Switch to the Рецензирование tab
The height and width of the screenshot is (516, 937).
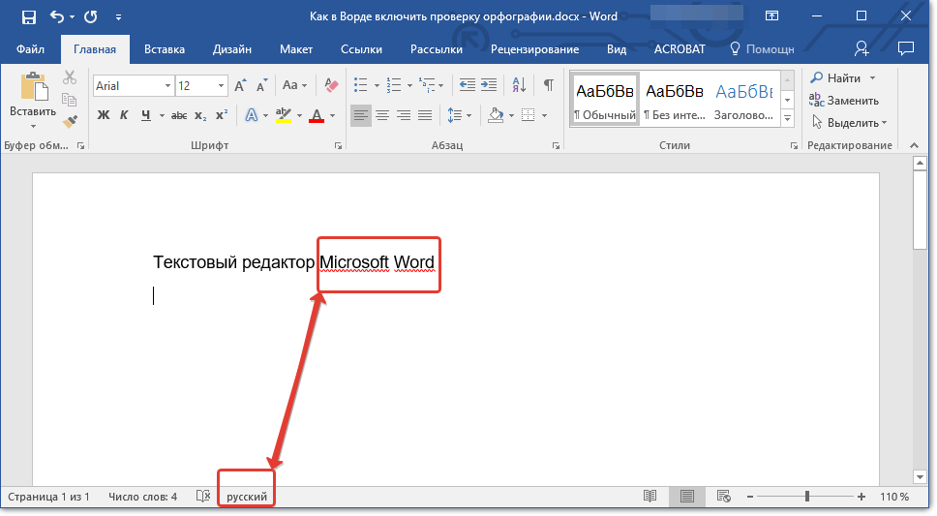coord(534,49)
